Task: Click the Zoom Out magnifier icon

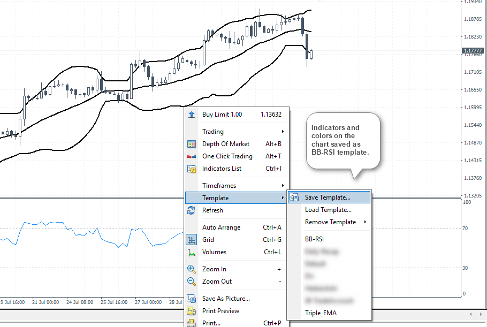Action: (x=192, y=282)
